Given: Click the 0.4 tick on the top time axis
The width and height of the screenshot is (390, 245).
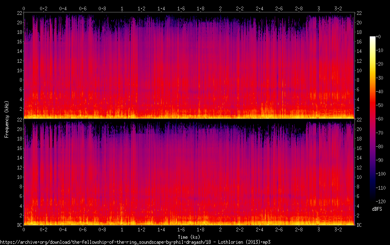Looking at the screenshot, I should (x=63, y=8).
